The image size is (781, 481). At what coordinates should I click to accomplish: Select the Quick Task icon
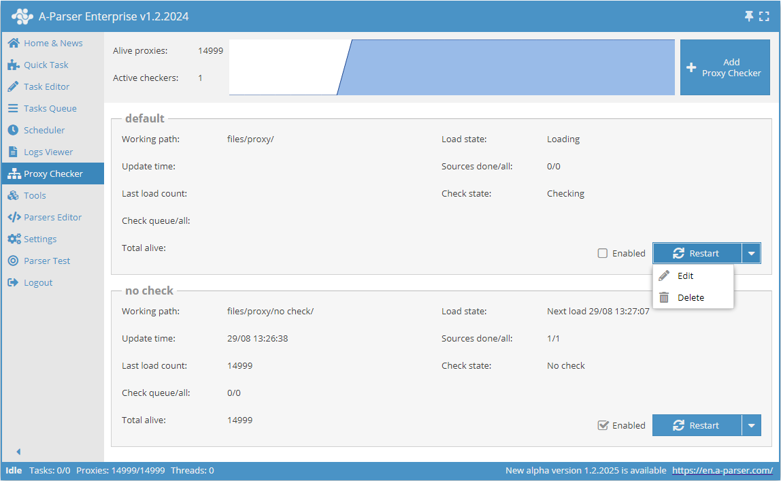(x=12, y=65)
